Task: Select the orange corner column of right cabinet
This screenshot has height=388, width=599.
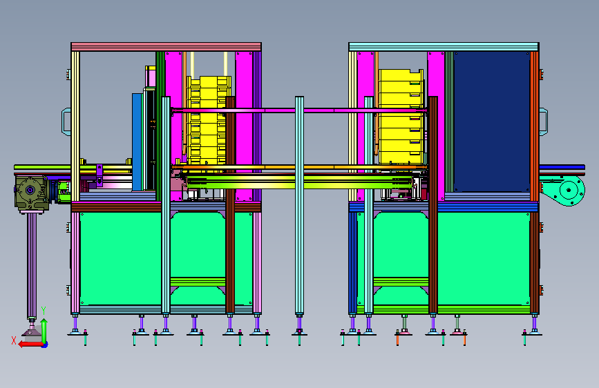Action: coord(535,126)
